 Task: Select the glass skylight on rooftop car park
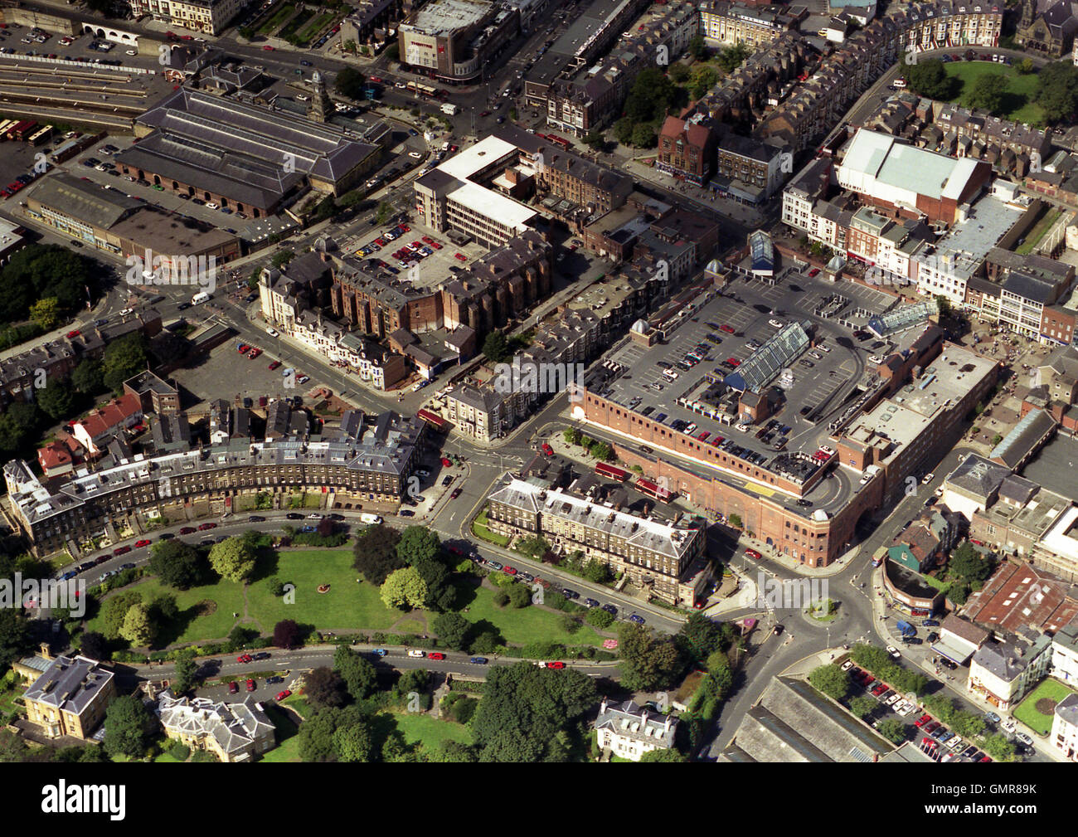pos(770,358)
